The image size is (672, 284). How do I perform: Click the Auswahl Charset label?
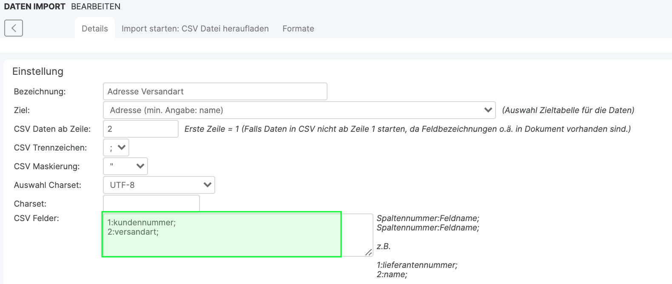[x=47, y=185]
